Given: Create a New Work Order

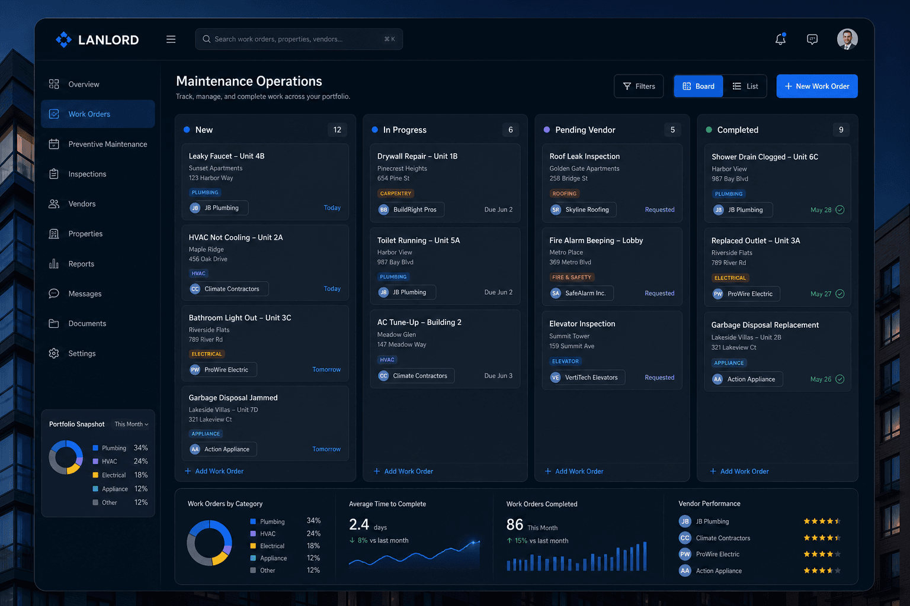Looking at the screenshot, I should (x=817, y=86).
